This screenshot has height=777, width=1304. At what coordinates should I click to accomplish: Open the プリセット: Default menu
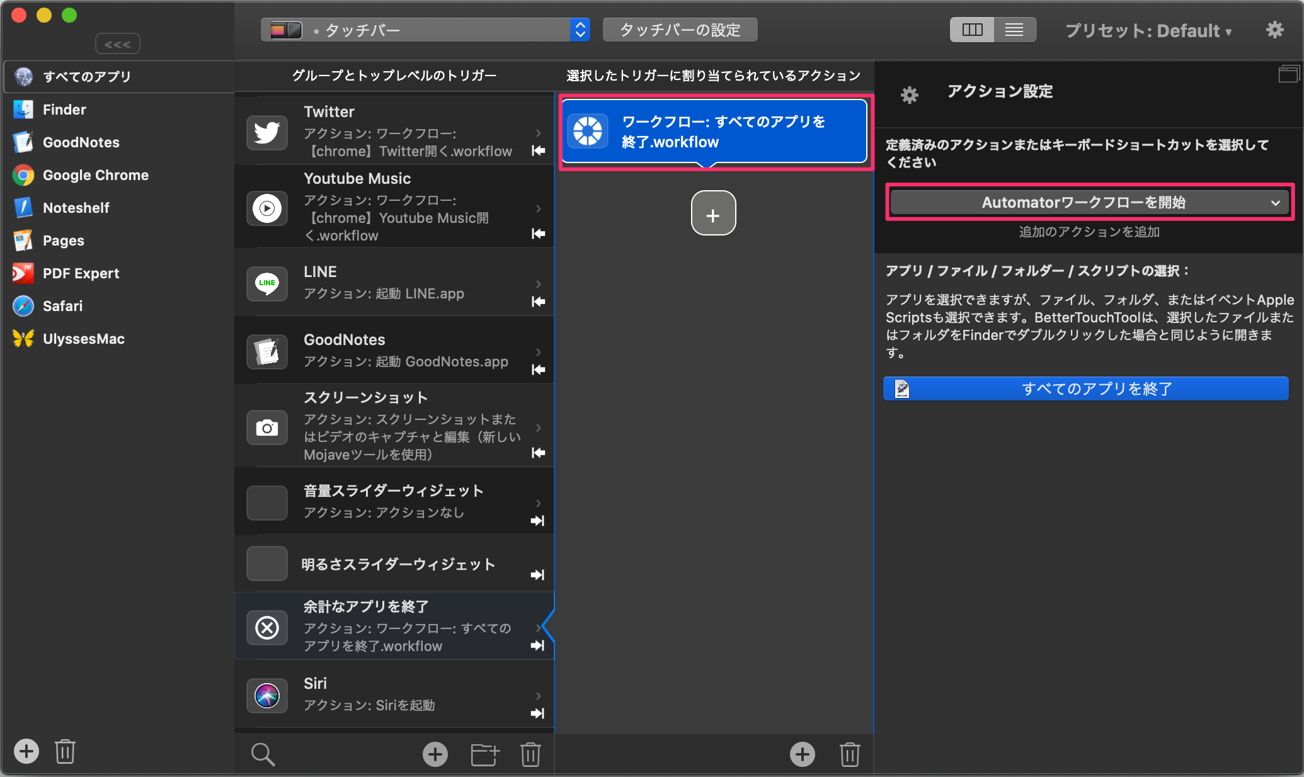click(1148, 30)
